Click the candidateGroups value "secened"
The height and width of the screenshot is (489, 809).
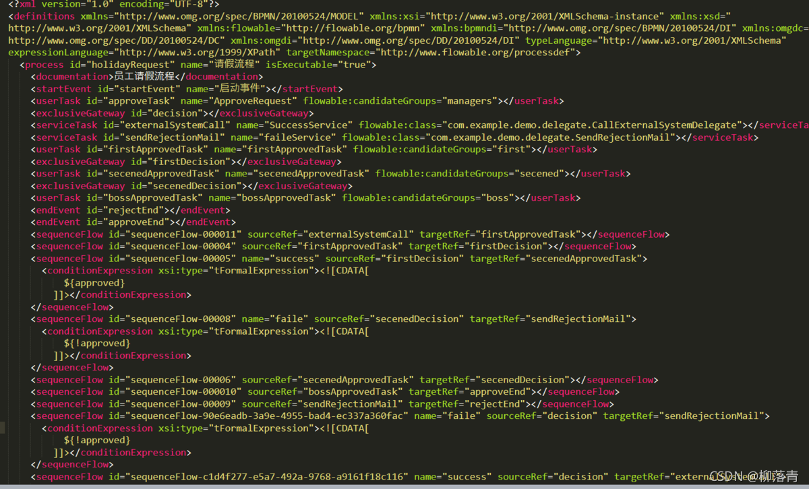(540, 174)
